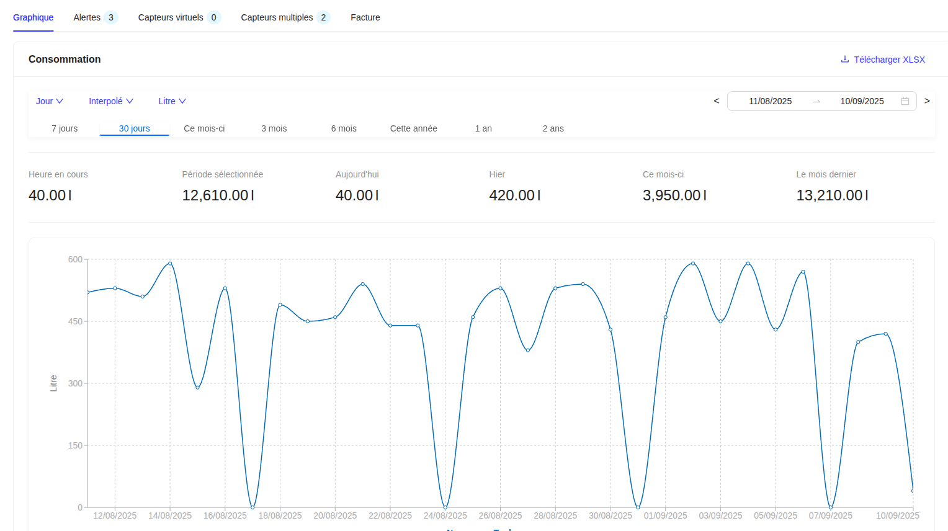Go to the Facture tab
This screenshot has width=948, height=531.
pyautogui.click(x=365, y=17)
